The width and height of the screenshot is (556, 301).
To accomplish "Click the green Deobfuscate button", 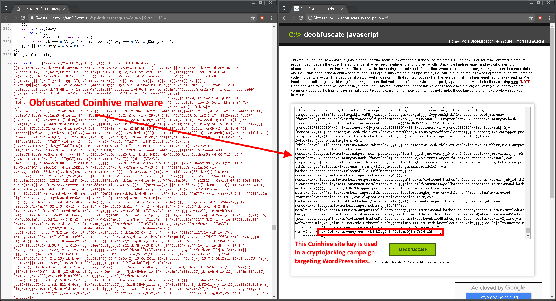I will [413, 249].
